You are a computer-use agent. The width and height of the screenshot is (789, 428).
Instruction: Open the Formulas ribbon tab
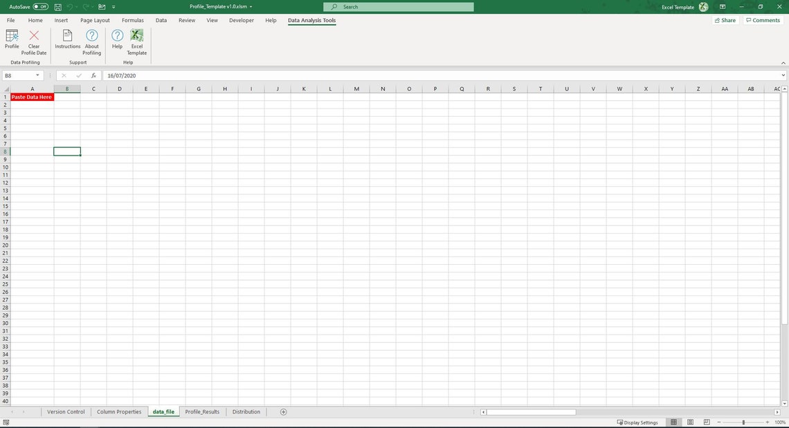tap(133, 21)
